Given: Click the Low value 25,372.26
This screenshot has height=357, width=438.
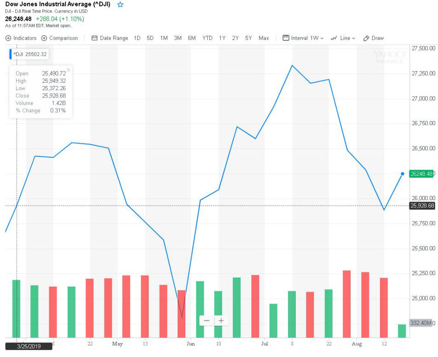Looking at the screenshot, I should tap(54, 88).
